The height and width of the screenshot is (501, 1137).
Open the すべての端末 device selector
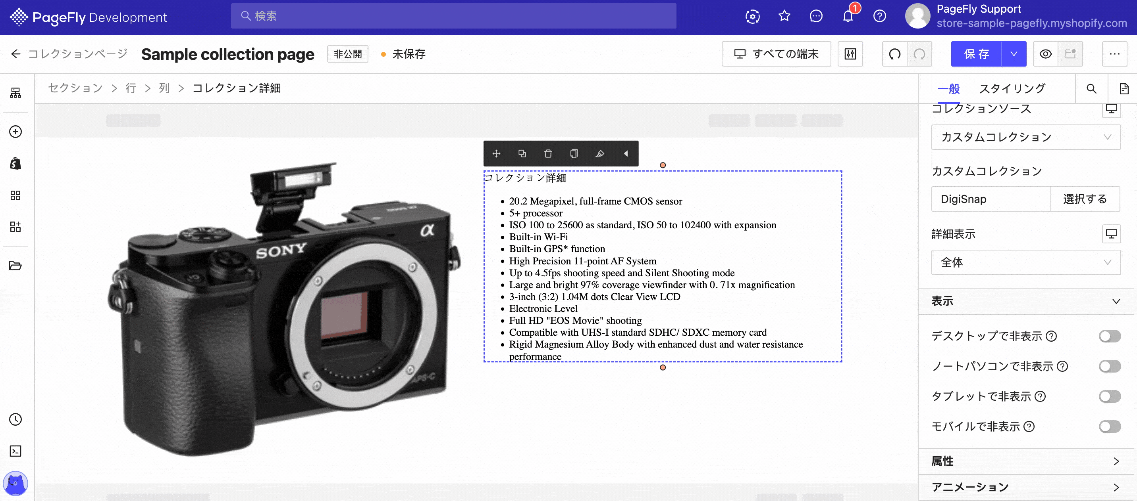[776, 54]
